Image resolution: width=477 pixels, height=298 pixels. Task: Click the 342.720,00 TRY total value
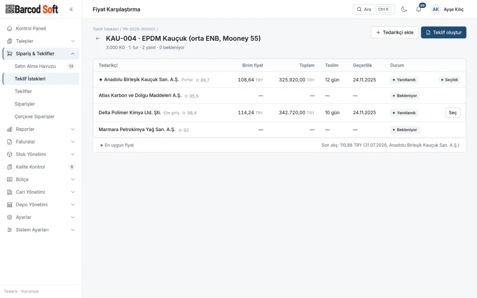tap(297, 113)
